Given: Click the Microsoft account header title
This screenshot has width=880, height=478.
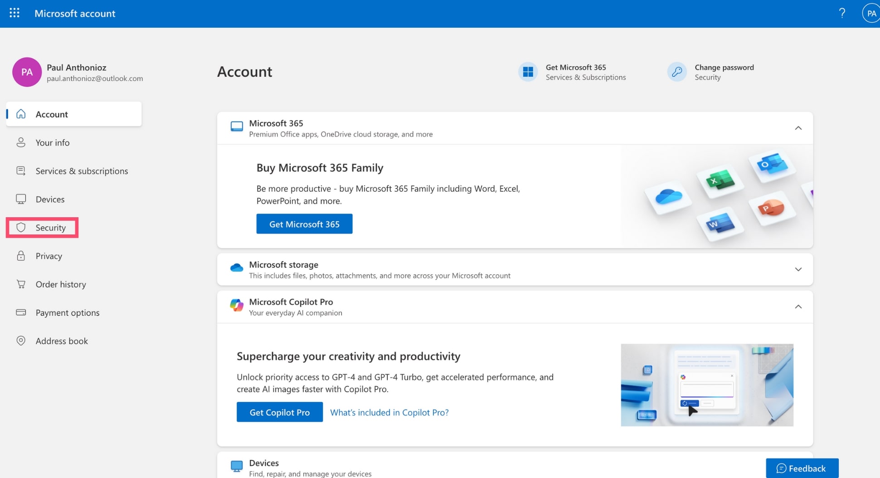Looking at the screenshot, I should [75, 13].
